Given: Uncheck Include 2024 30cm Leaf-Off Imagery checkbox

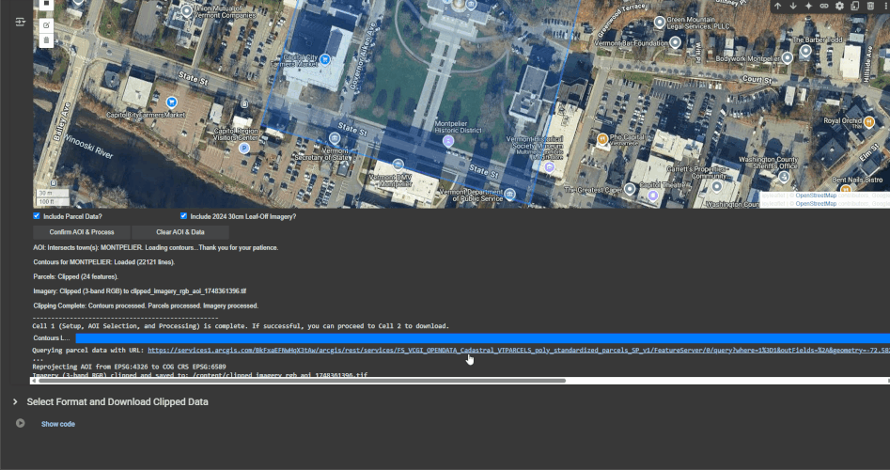Looking at the screenshot, I should (x=183, y=215).
